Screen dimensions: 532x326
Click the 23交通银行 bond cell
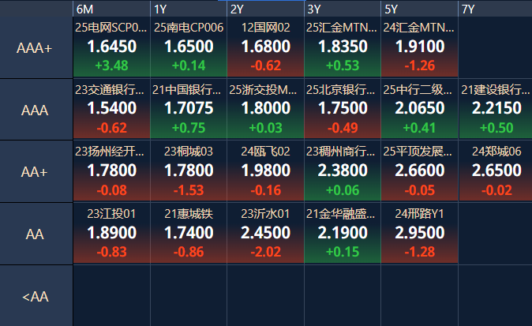[x=111, y=110]
